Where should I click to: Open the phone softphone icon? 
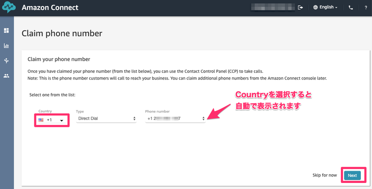pyautogui.click(x=351, y=7)
